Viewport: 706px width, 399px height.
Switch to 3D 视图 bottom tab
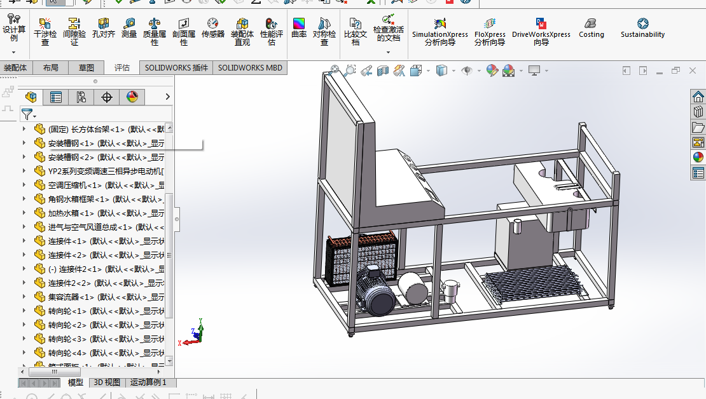107,382
